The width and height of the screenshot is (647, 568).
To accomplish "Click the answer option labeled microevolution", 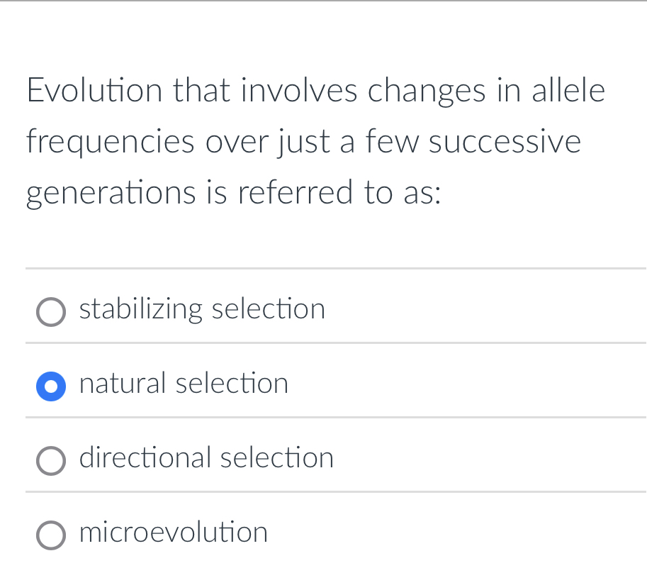I will point(173,533).
